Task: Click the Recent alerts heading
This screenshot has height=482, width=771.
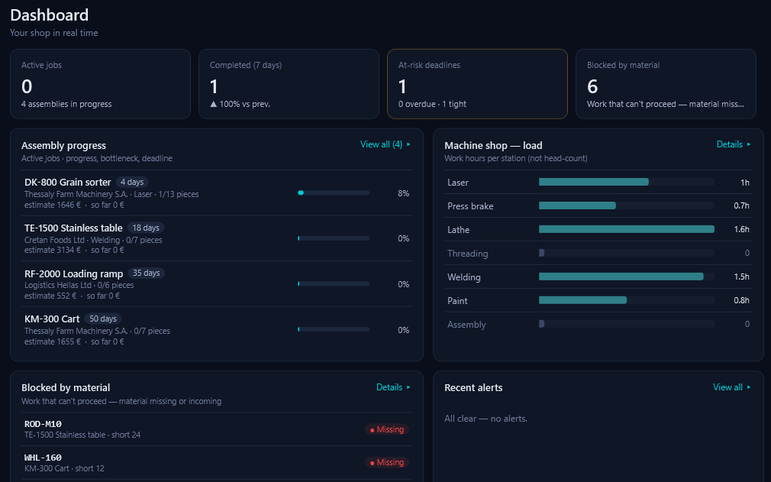Action: pos(473,387)
